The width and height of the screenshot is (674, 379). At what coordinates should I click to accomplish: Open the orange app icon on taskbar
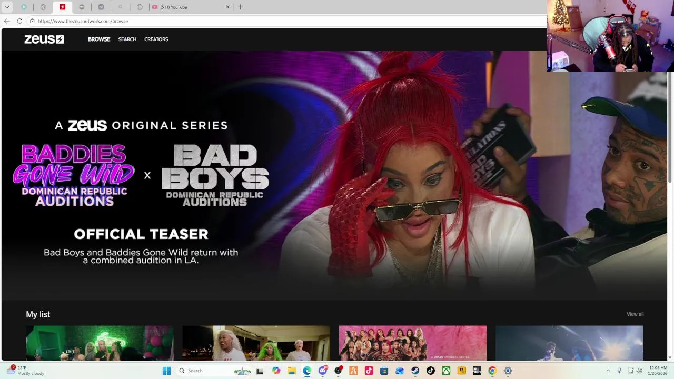point(353,371)
